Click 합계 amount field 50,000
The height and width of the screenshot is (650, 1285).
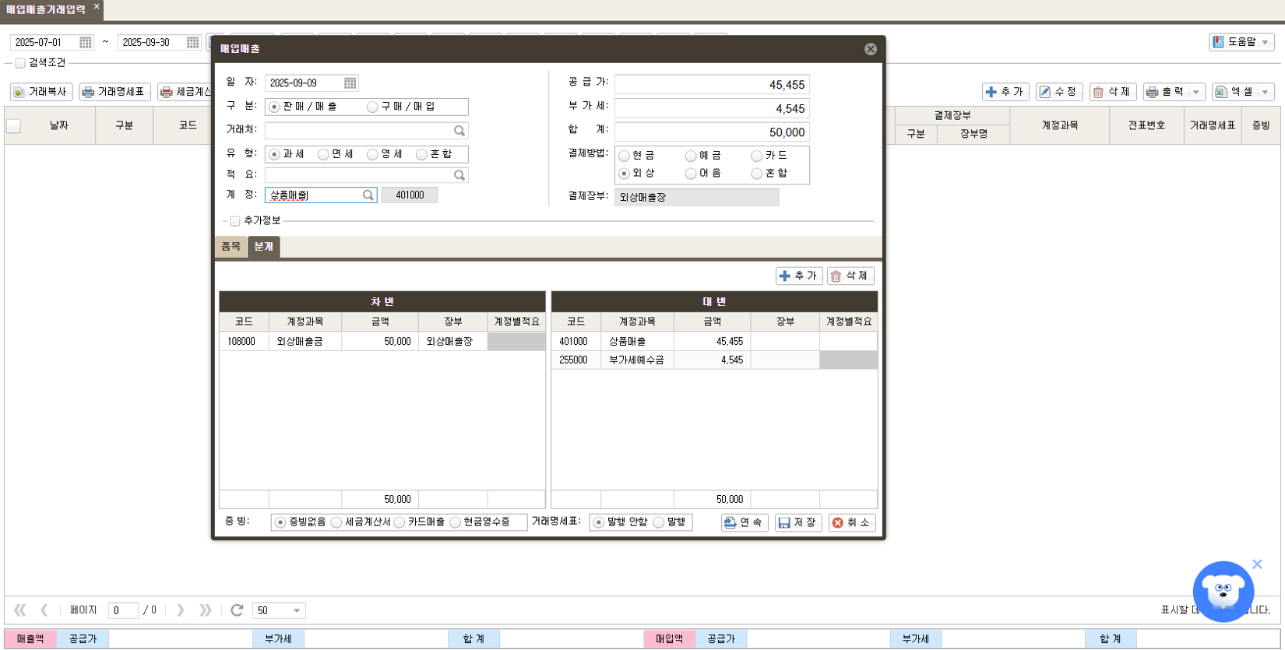pos(712,132)
